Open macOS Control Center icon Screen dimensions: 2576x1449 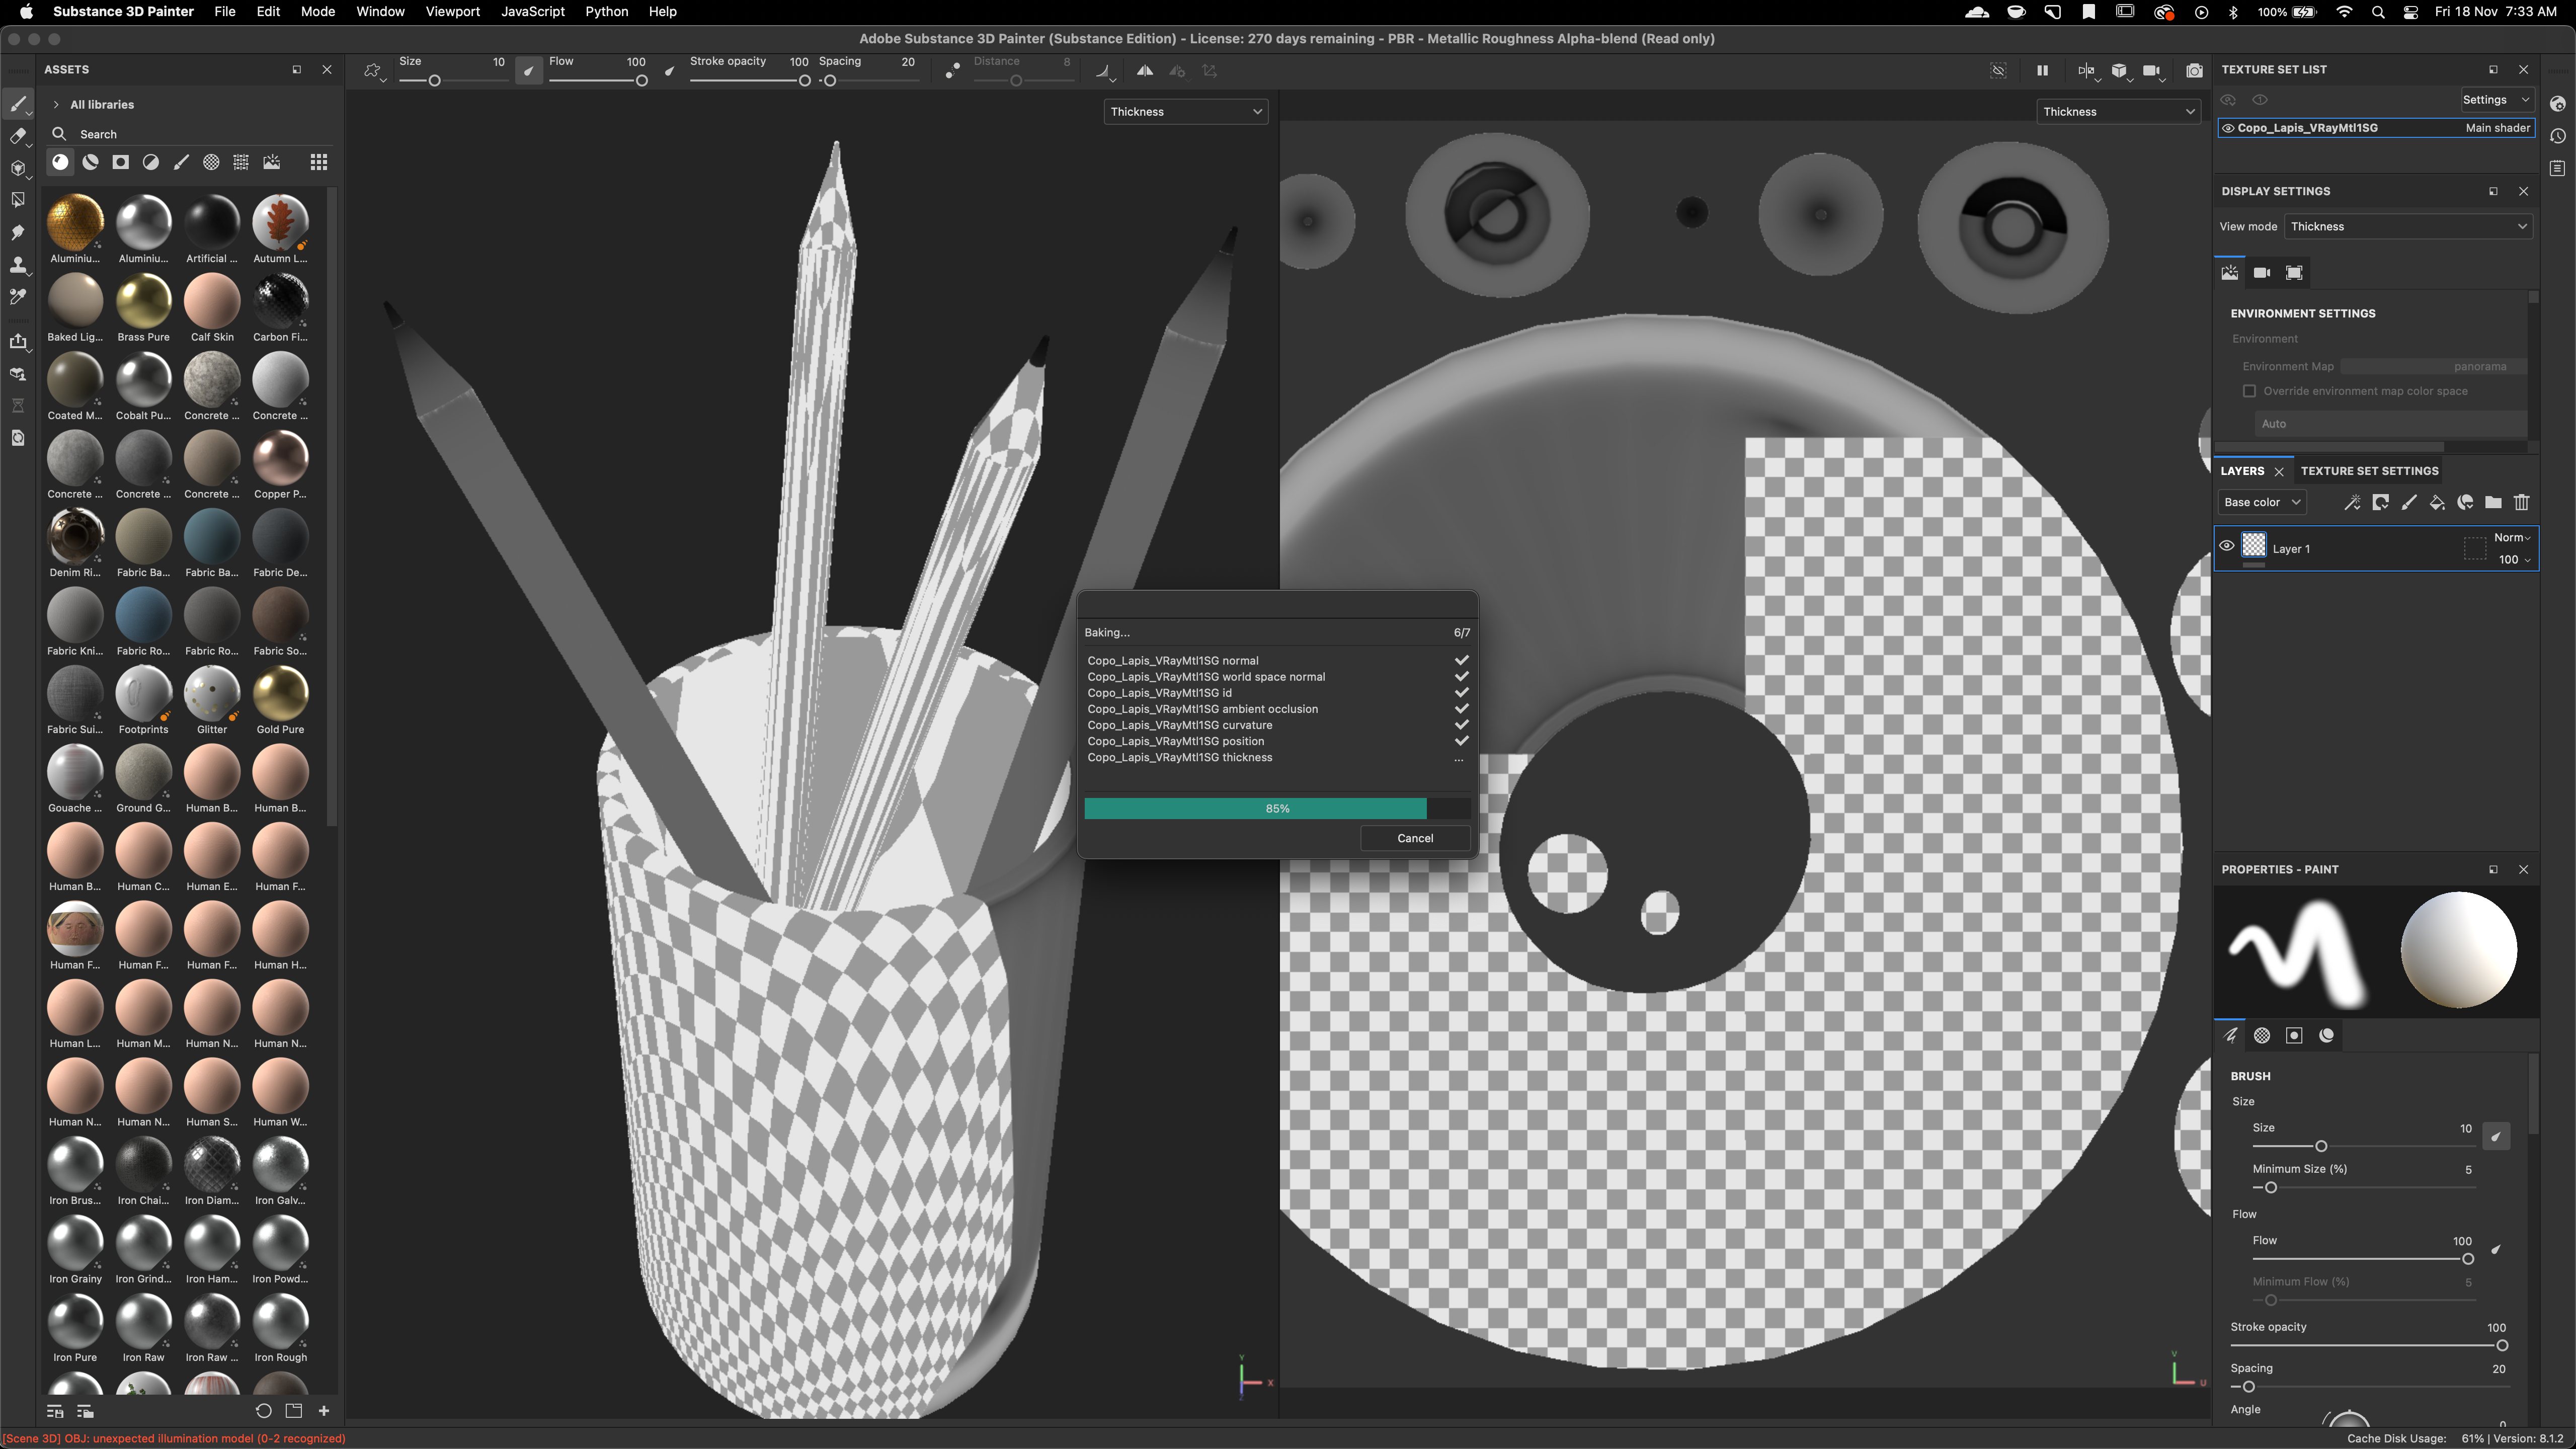(2411, 12)
